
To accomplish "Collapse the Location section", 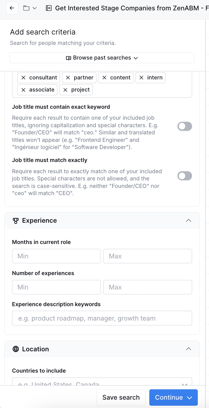I will [x=188, y=349].
